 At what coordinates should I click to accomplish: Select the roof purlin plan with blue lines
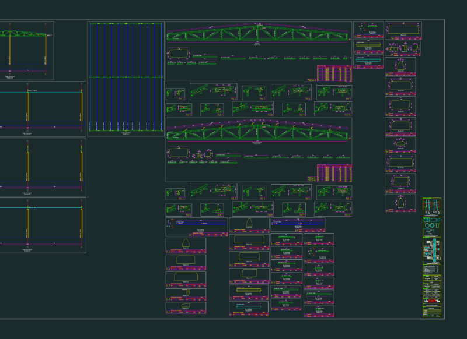click(126, 79)
